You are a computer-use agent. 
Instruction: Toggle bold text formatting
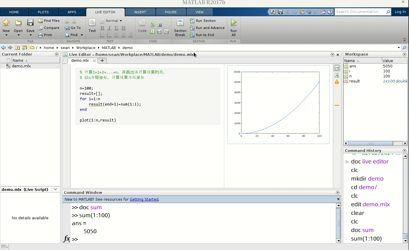point(102,28)
